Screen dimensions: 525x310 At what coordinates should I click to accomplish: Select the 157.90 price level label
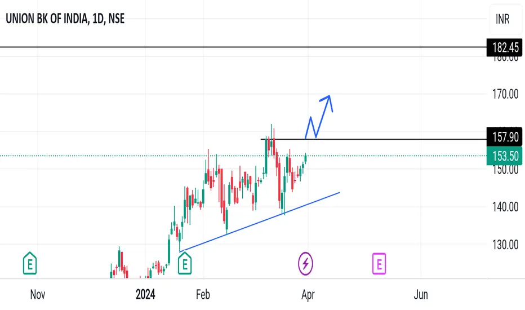click(504, 137)
